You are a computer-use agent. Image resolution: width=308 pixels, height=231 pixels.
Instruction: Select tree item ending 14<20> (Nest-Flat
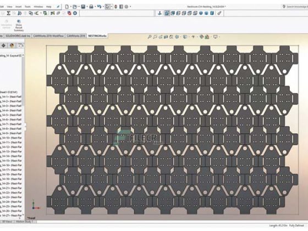(x=11, y=184)
